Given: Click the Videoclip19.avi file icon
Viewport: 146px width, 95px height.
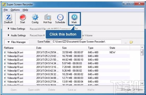Looking at the screenshot, I should 5,63.
